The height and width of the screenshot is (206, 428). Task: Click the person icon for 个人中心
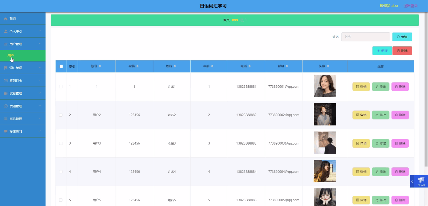6,31
